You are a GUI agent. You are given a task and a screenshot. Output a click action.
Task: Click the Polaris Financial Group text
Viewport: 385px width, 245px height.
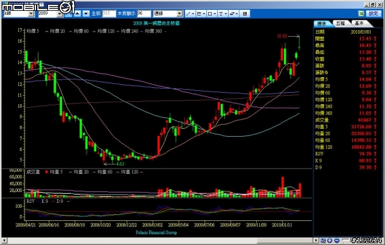click(156, 232)
